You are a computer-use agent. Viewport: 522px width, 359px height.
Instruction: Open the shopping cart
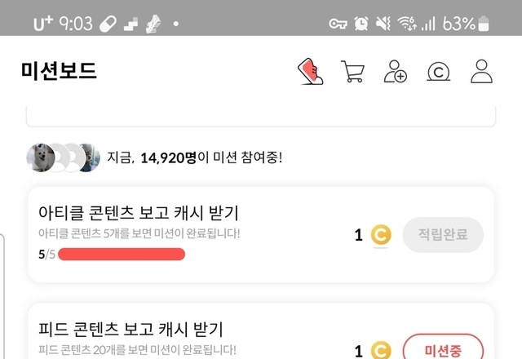tap(353, 71)
